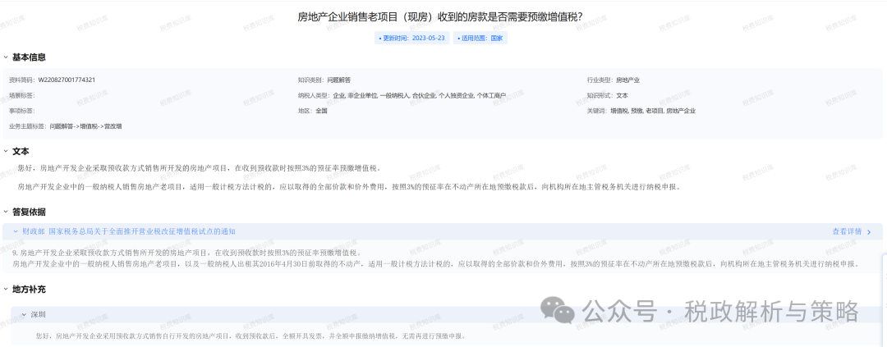
Task: Click the arrow icon beside 查看详情
Action: point(869,232)
